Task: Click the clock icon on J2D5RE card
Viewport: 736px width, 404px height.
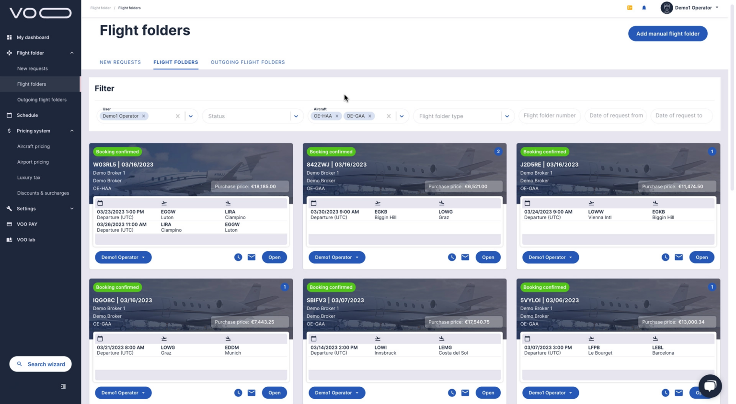Action: click(x=665, y=257)
